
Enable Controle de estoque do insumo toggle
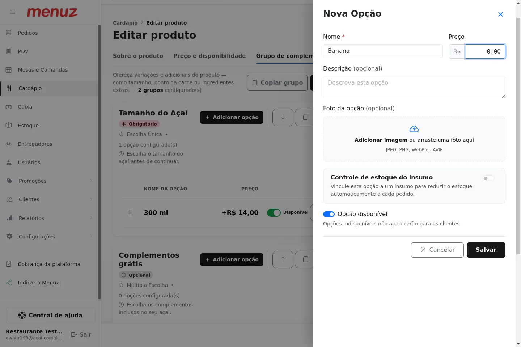click(x=488, y=178)
